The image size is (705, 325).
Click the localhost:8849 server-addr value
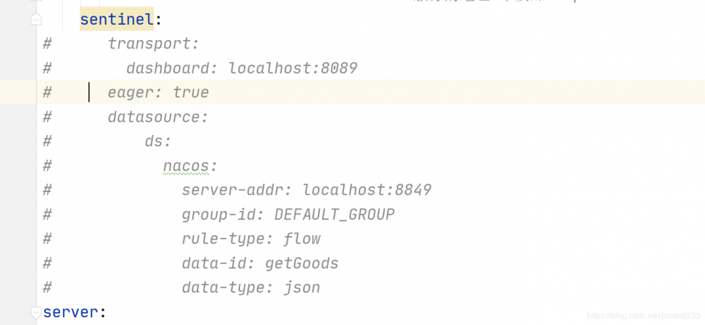point(367,190)
